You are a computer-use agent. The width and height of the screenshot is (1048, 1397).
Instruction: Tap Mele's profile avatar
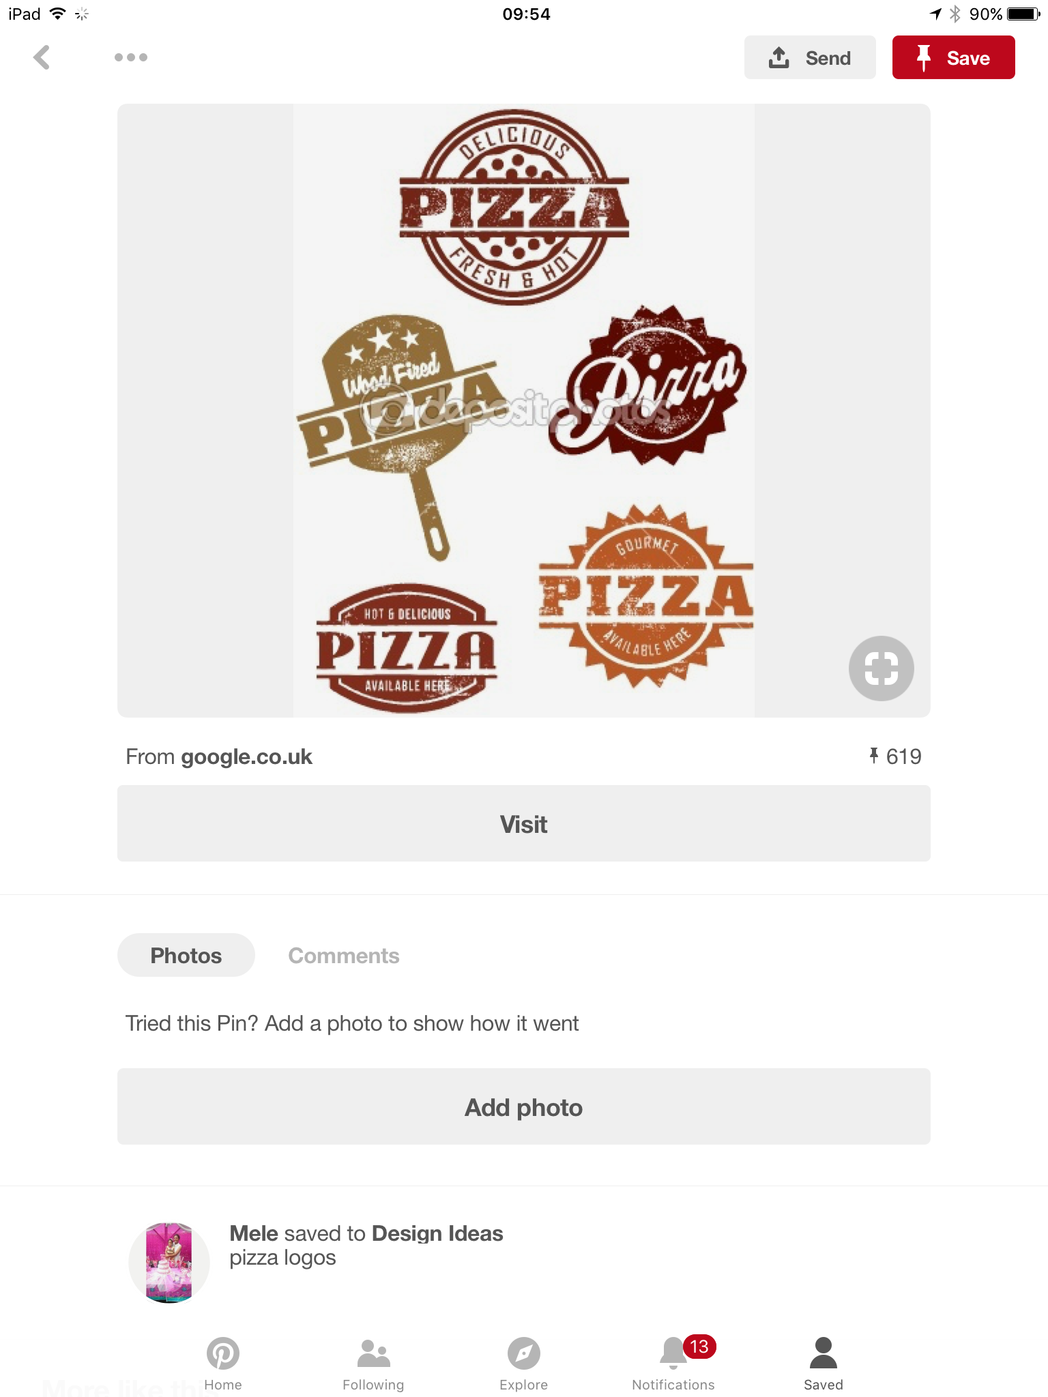pyautogui.click(x=169, y=1263)
